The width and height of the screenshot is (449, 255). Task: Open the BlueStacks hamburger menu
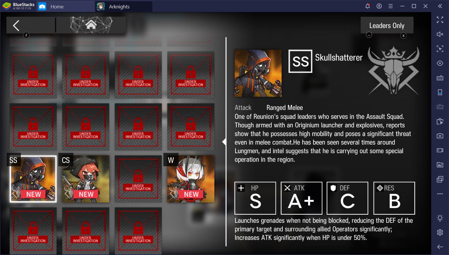(x=390, y=6)
